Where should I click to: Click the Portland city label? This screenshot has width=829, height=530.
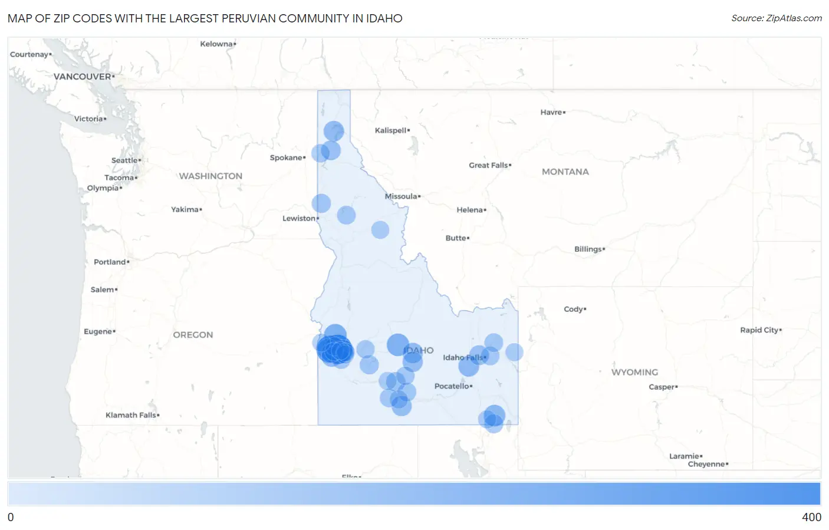(x=110, y=262)
